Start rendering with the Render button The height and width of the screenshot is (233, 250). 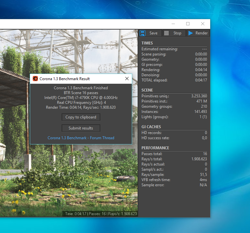point(198,33)
